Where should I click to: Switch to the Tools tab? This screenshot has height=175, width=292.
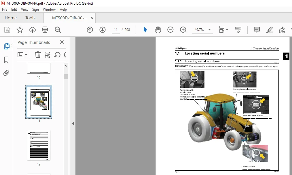pos(30,18)
